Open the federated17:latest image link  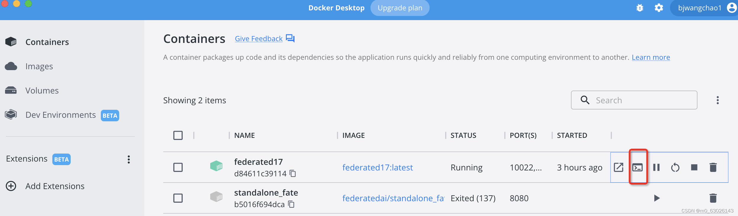(x=378, y=167)
